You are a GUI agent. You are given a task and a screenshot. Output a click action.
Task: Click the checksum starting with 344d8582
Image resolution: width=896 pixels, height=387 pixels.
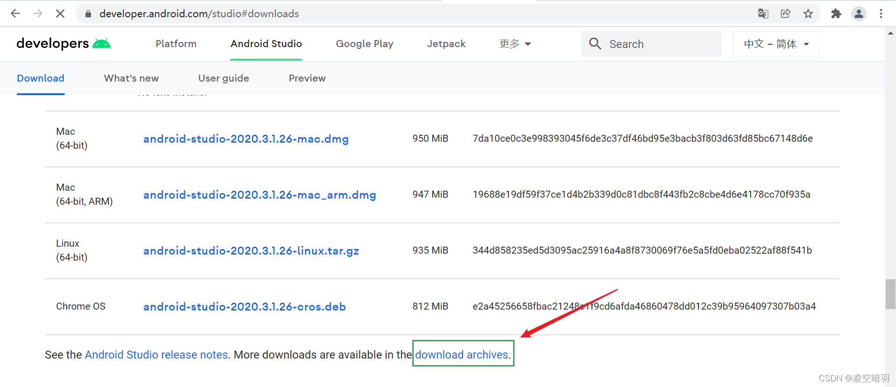point(642,250)
